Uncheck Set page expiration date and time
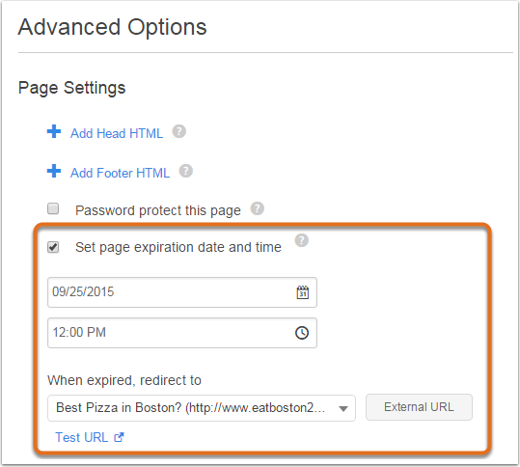The height and width of the screenshot is (467, 520). 53,247
